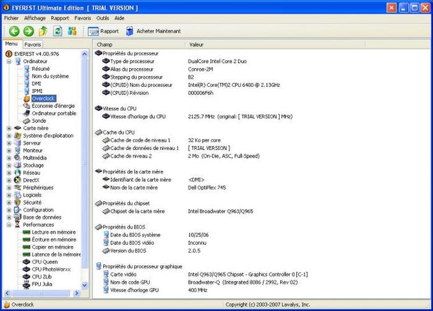Click the Réseau network icon
The height and width of the screenshot is (311, 433).
(18, 173)
